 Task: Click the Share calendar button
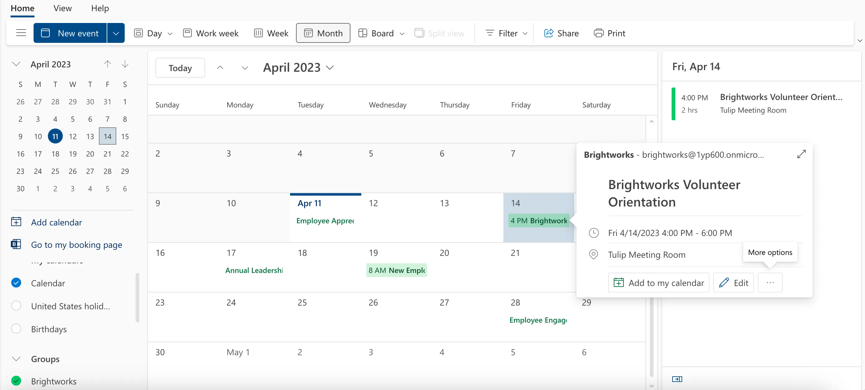pyautogui.click(x=561, y=33)
